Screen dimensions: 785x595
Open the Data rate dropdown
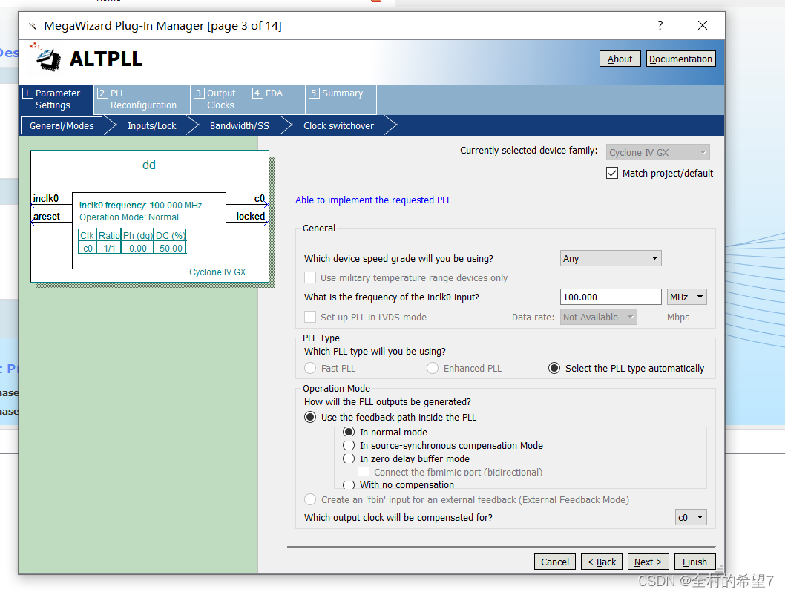[598, 317]
